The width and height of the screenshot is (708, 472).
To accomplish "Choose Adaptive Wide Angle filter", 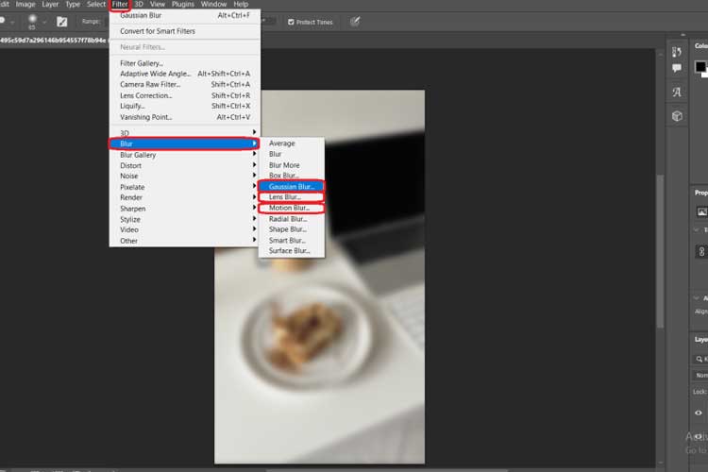I will click(x=185, y=74).
